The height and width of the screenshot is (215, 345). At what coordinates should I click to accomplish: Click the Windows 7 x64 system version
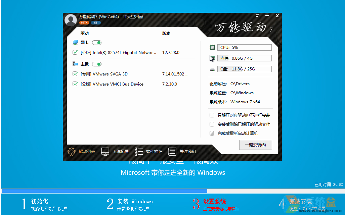245,102
